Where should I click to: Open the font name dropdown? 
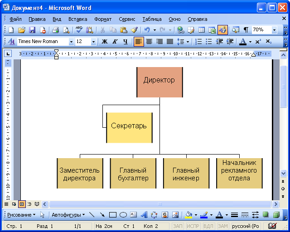click(x=71, y=42)
